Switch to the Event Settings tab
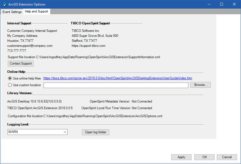The image size is (241, 164). coord(12,12)
